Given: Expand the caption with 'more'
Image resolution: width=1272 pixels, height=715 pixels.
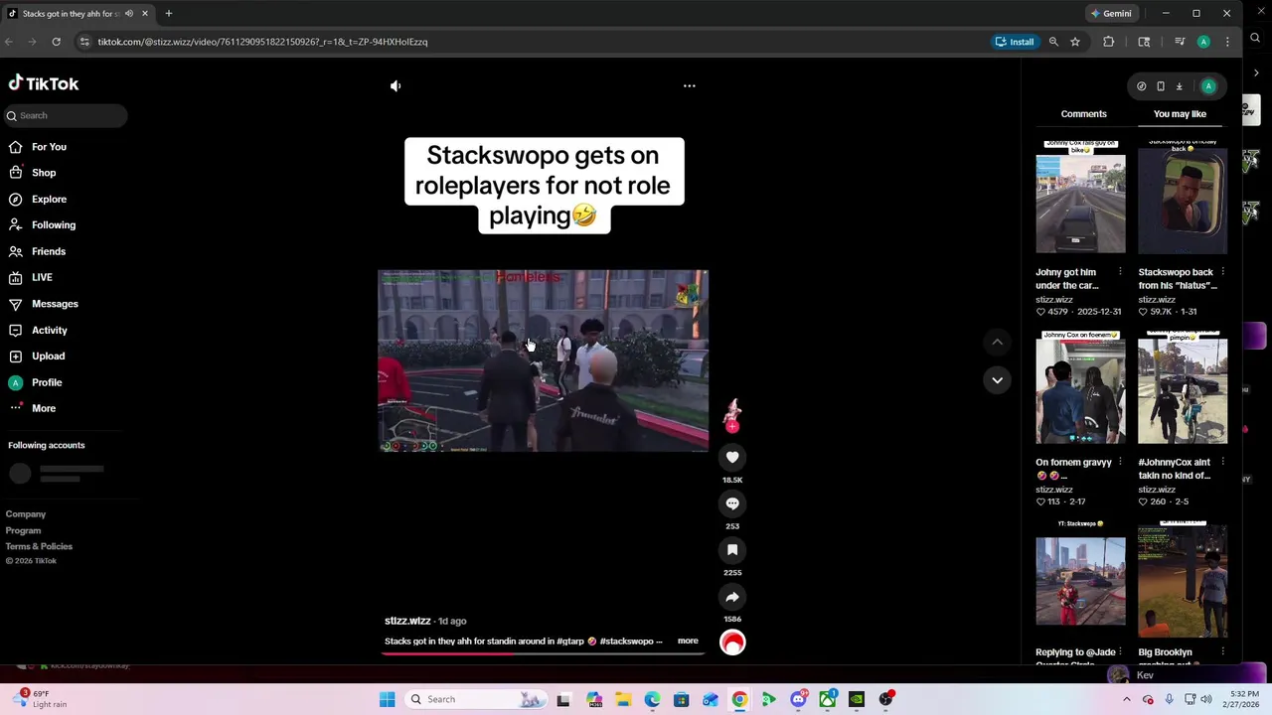Looking at the screenshot, I should [688, 642].
